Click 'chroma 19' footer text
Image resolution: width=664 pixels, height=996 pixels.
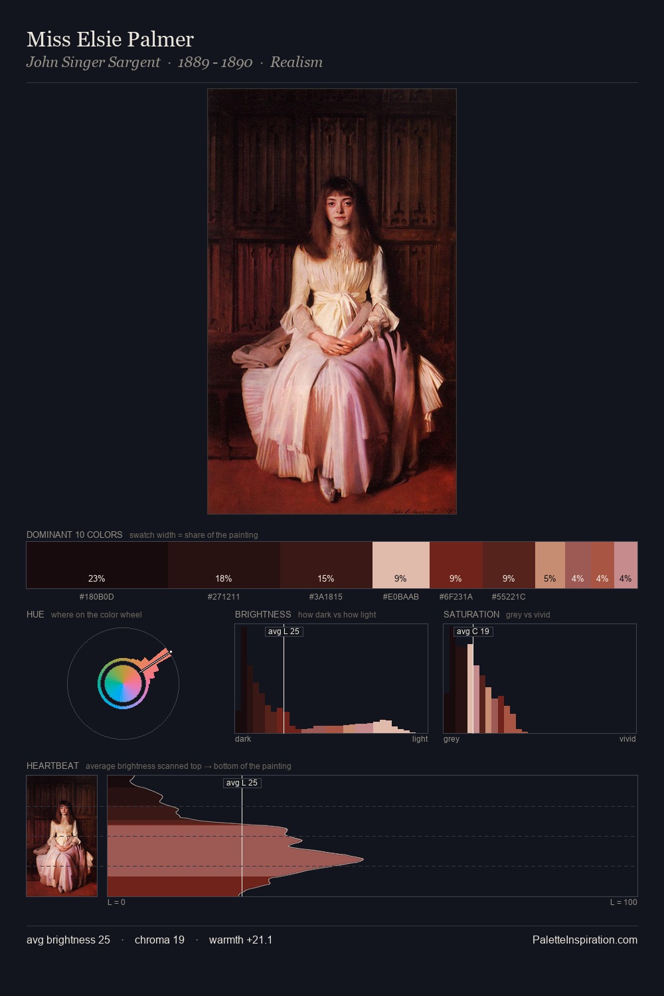pyautogui.click(x=159, y=940)
